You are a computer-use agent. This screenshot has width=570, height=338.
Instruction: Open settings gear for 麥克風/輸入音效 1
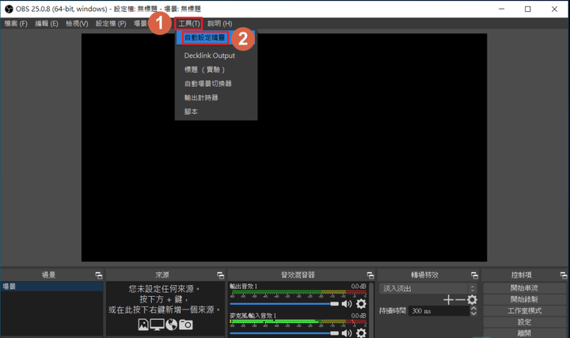tap(361, 332)
